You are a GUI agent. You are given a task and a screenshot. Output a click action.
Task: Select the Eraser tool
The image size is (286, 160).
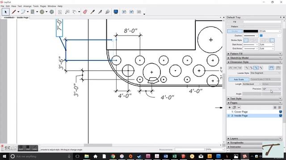click(x=85, y=12)
